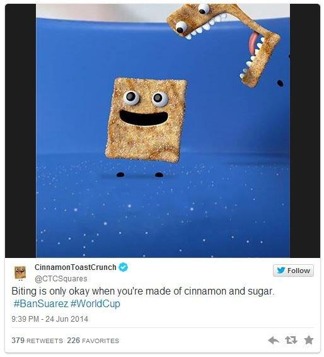Open the #WorldCup hashtag

click(95, 304)
